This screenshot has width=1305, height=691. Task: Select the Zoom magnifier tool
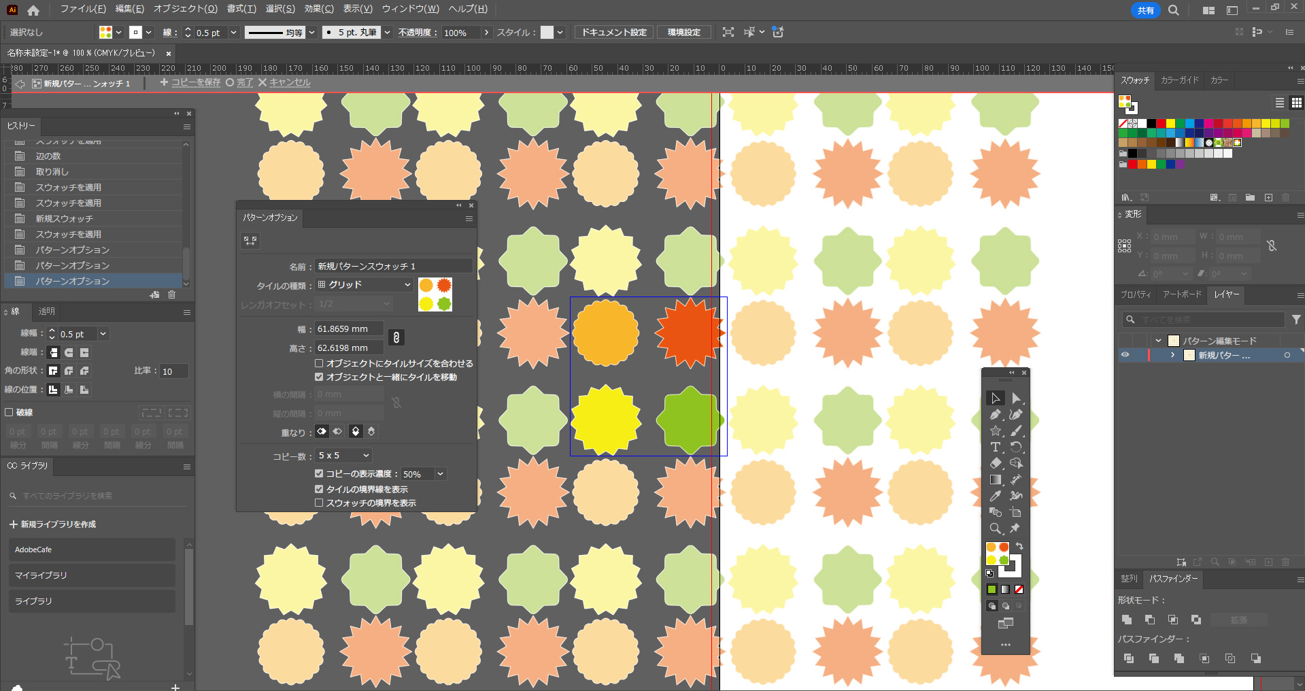coord(996,528)
